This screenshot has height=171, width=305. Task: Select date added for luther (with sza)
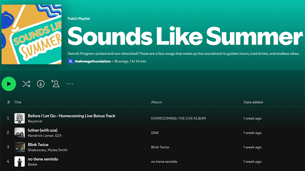252,133
